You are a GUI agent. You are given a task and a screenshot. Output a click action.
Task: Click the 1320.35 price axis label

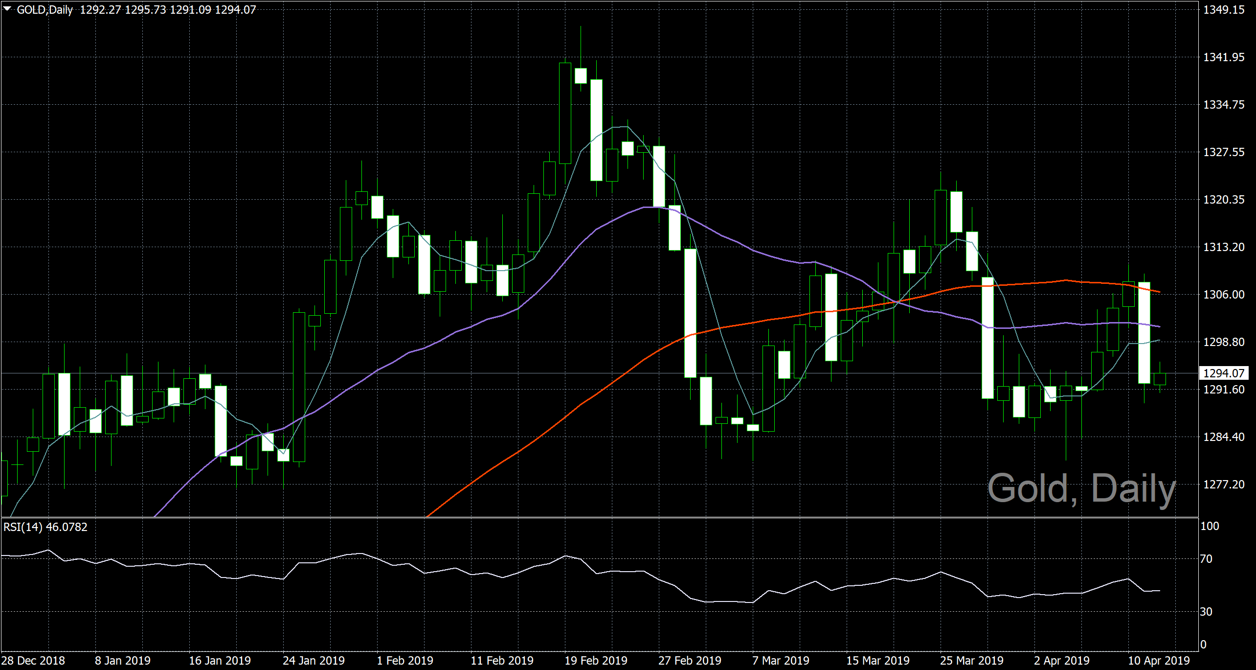coord(1224,200)
